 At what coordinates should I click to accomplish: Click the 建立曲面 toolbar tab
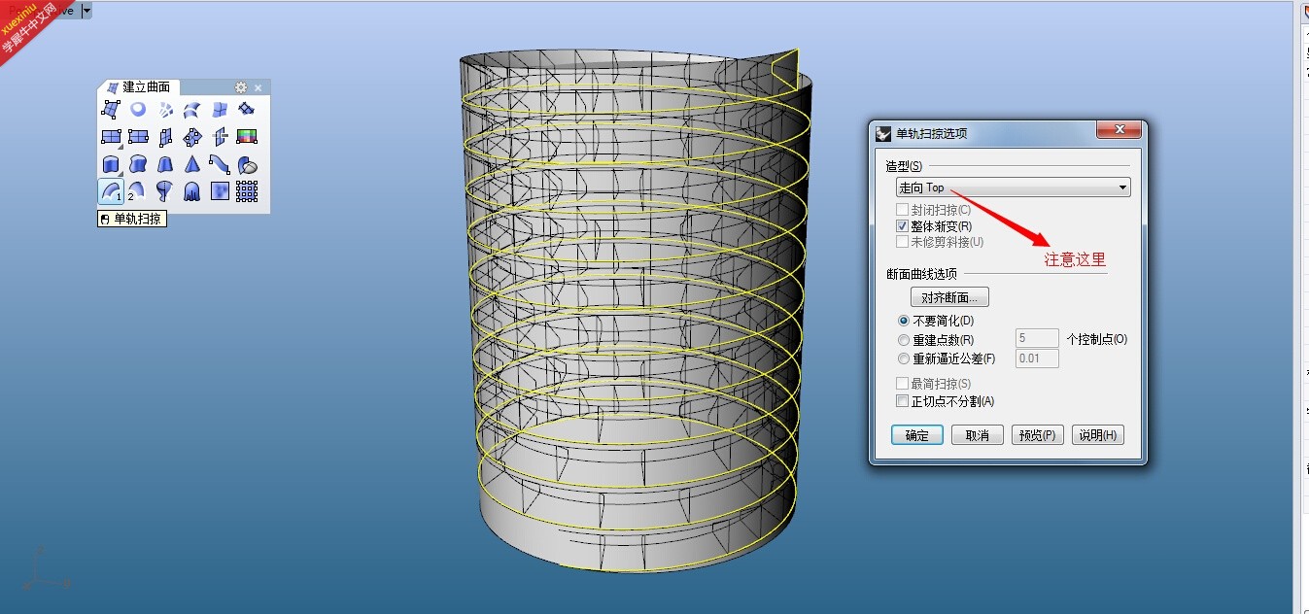pos(139,87)
